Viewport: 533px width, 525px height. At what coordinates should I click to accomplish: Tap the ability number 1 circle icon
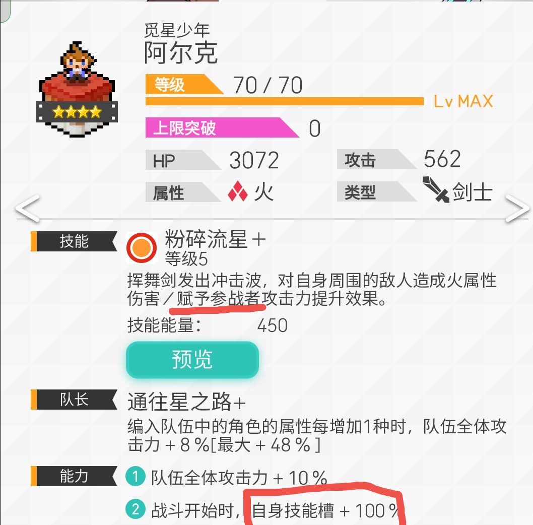[136, 476]
